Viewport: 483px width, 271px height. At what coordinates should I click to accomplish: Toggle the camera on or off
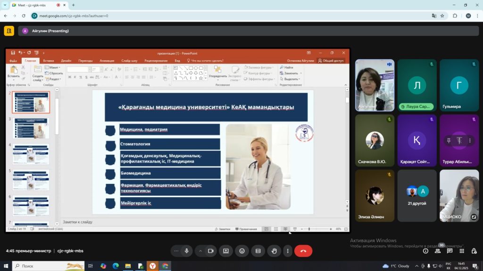pyautogui.click(x=210, y=251)
